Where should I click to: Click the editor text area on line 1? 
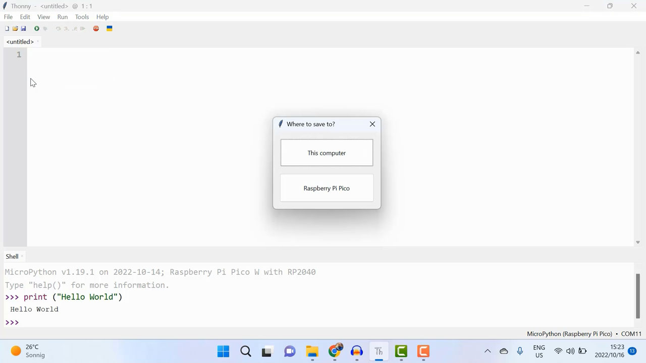(x=330, y=54)
